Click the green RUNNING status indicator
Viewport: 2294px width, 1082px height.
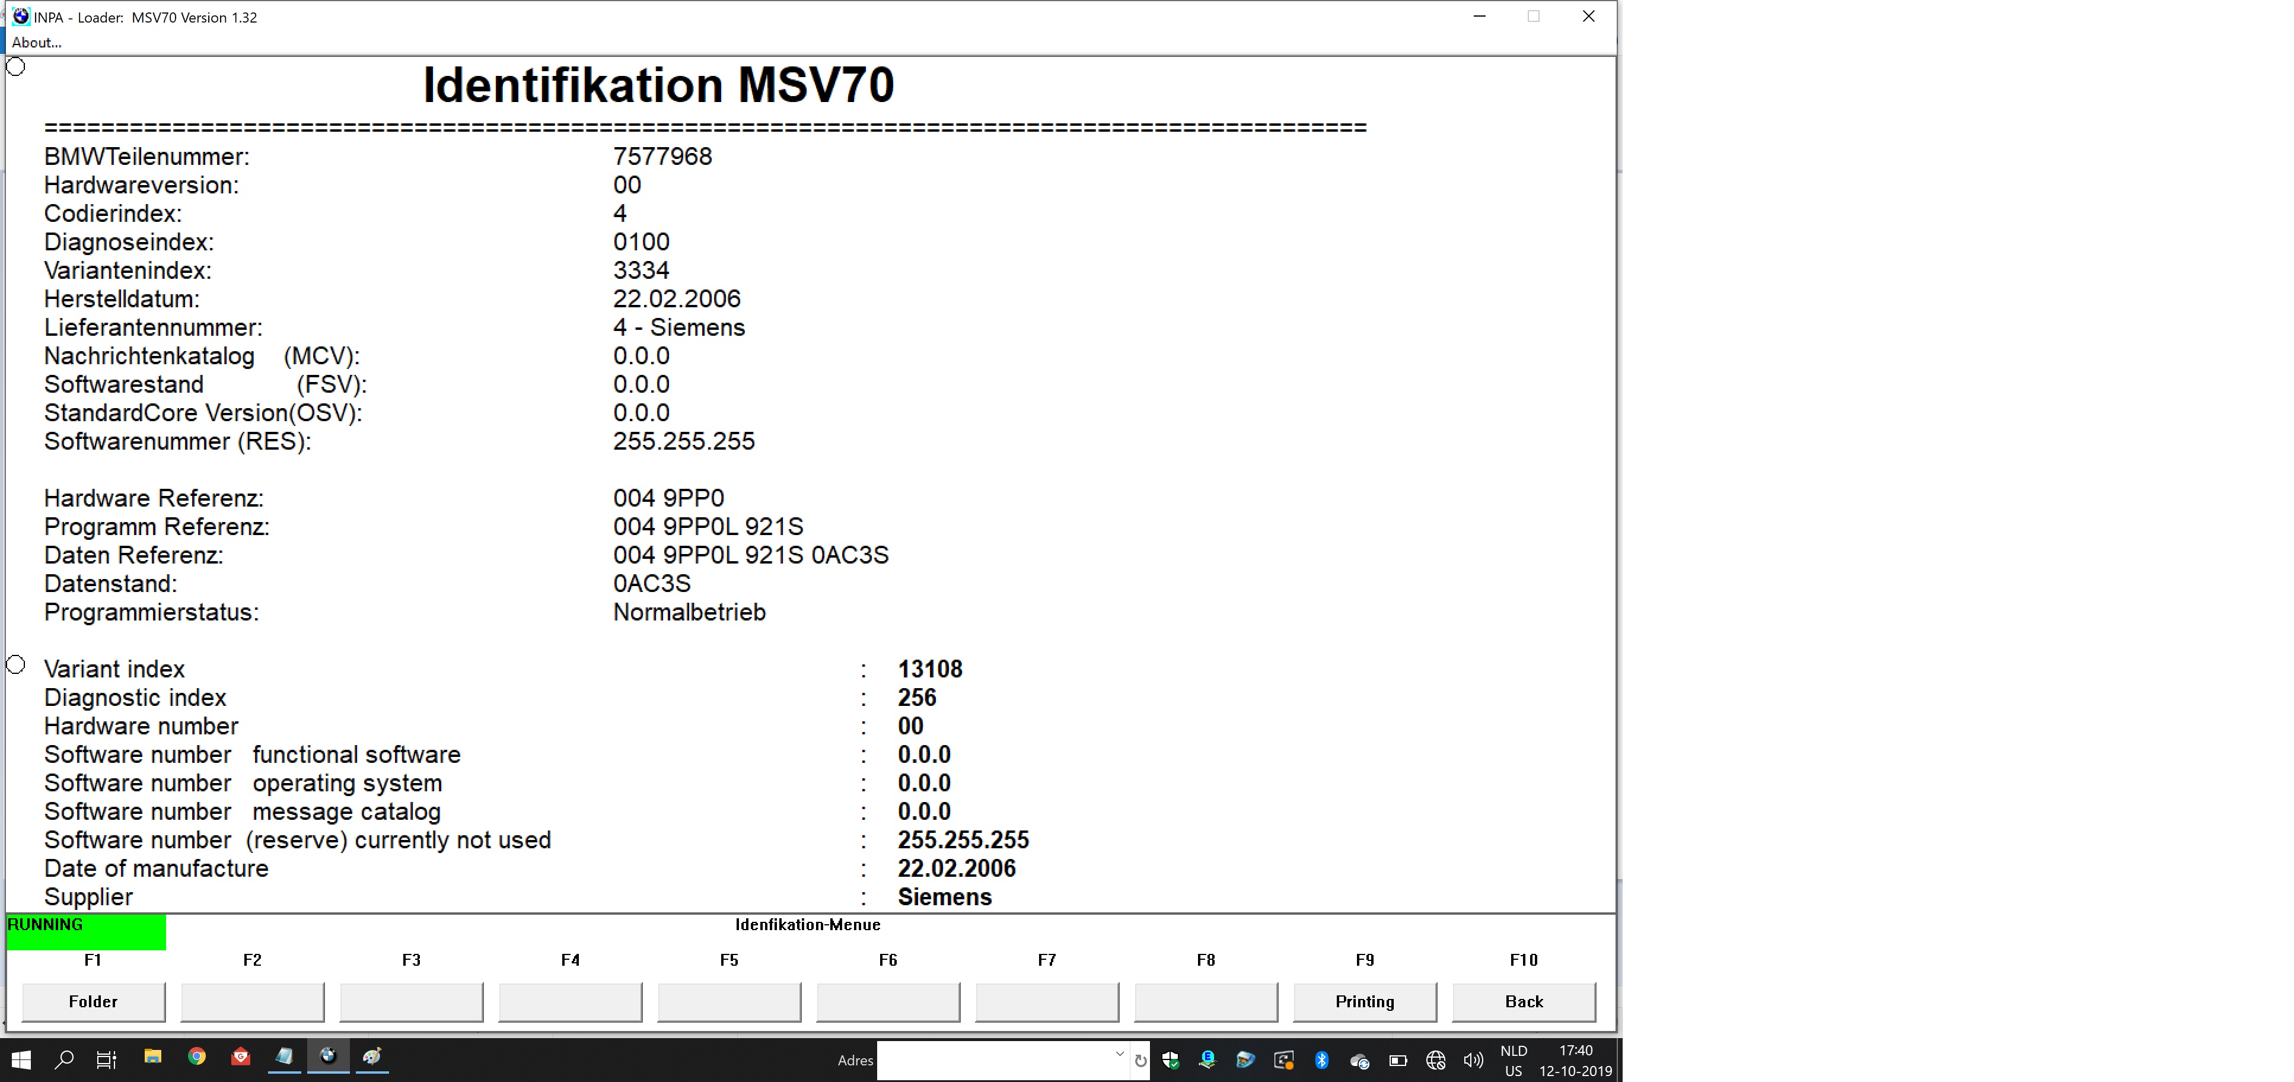pyautogui.click(x=85, y=931)
